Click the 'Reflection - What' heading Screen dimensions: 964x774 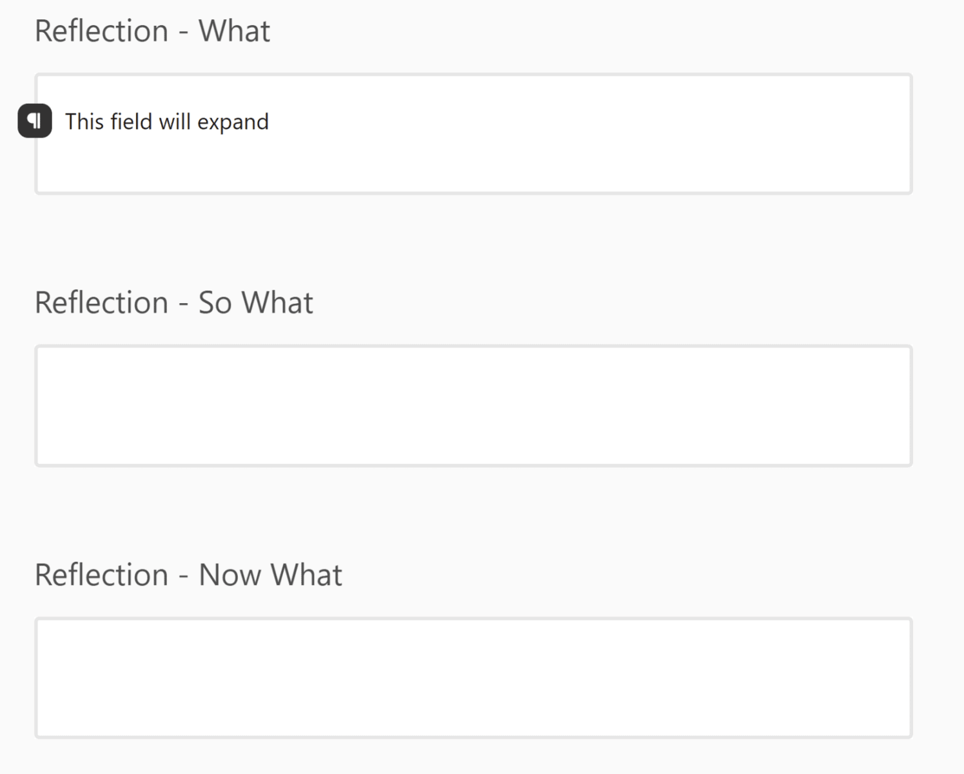tap(152, 31)
